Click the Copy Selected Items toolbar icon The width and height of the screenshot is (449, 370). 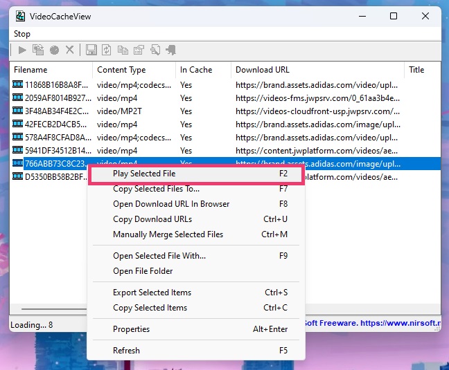[x=123, y=50]
